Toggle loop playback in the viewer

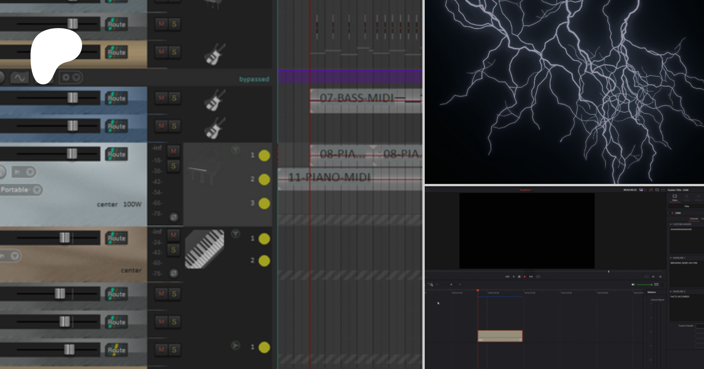click(x=538, y=276)
